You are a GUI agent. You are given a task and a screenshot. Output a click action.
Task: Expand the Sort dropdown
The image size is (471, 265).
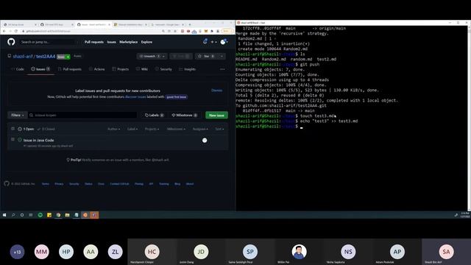tap(219, 129)
